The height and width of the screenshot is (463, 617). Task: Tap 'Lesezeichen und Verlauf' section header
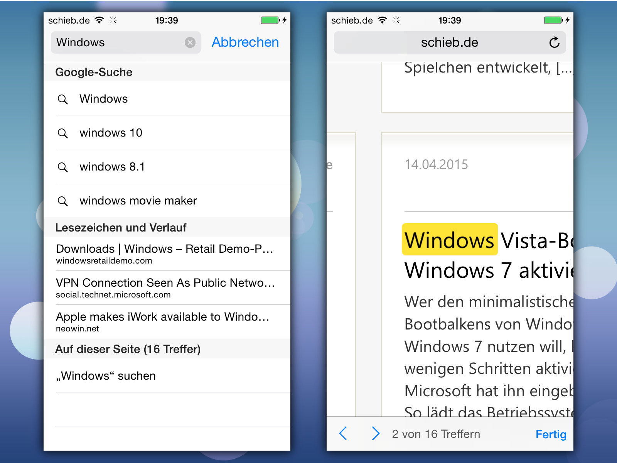[121, 228]
